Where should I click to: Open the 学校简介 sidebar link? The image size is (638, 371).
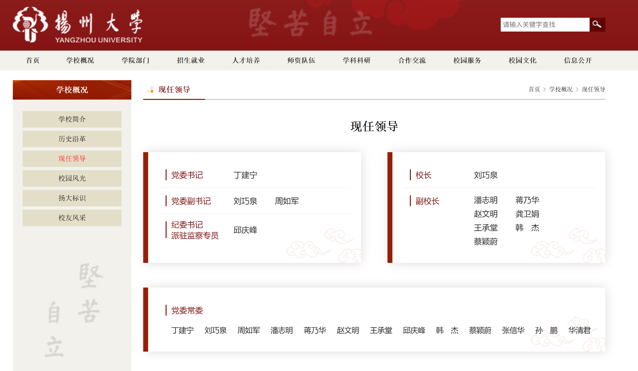72,119
